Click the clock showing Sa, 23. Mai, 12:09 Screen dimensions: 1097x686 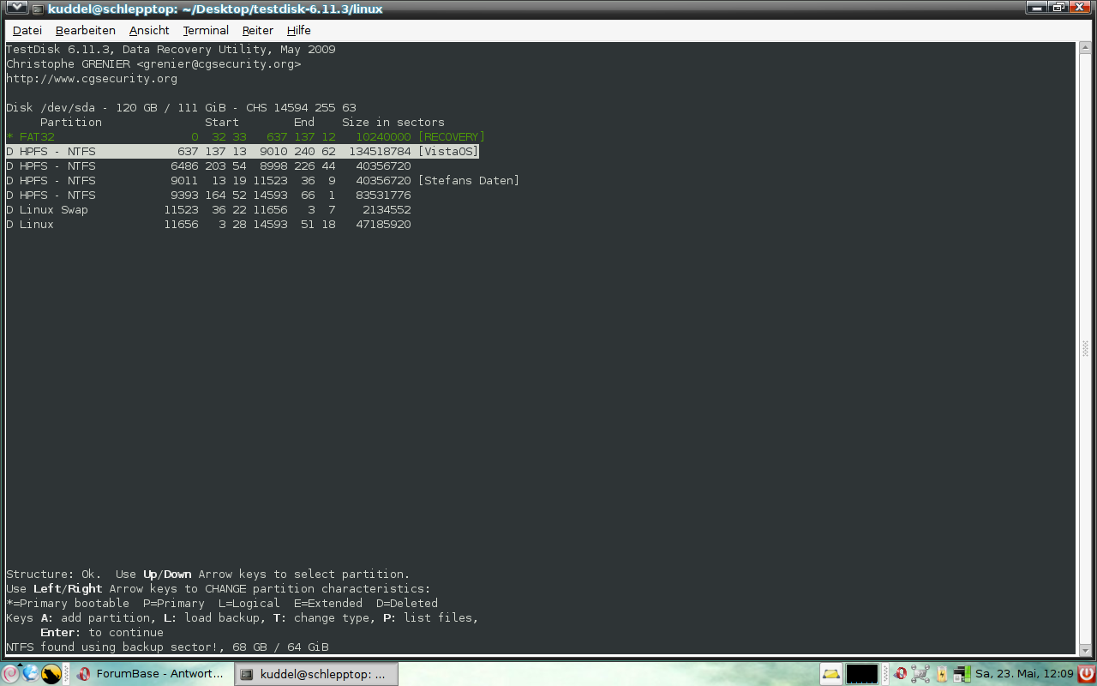pos(1024,674)
